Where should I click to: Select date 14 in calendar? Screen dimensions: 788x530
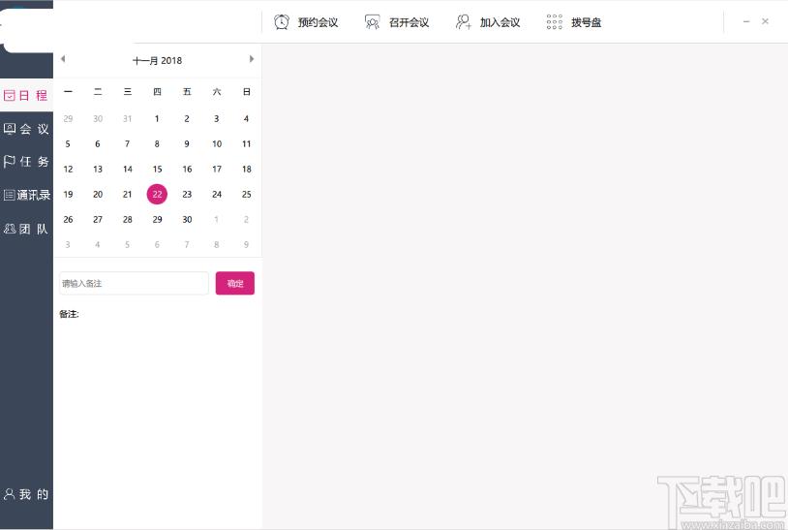(128, 169)
